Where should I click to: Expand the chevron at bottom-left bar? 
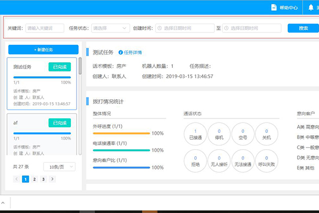pyautogui.click(x=3, y=203)
